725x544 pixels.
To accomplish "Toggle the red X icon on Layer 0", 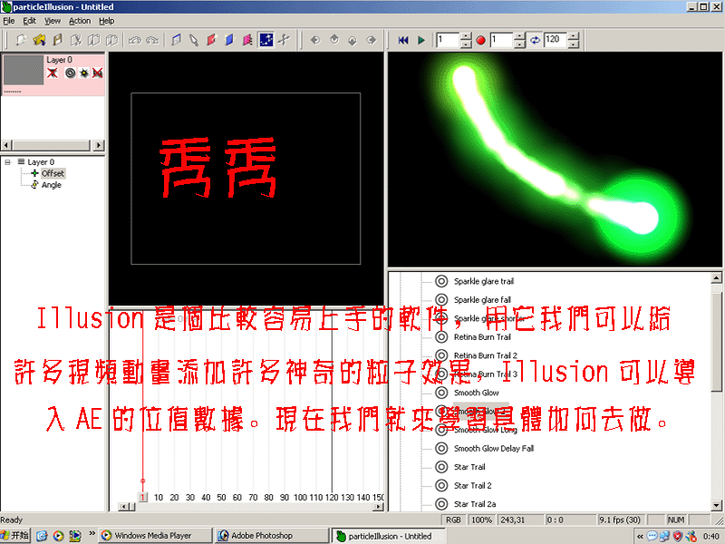I will point(53,73).
